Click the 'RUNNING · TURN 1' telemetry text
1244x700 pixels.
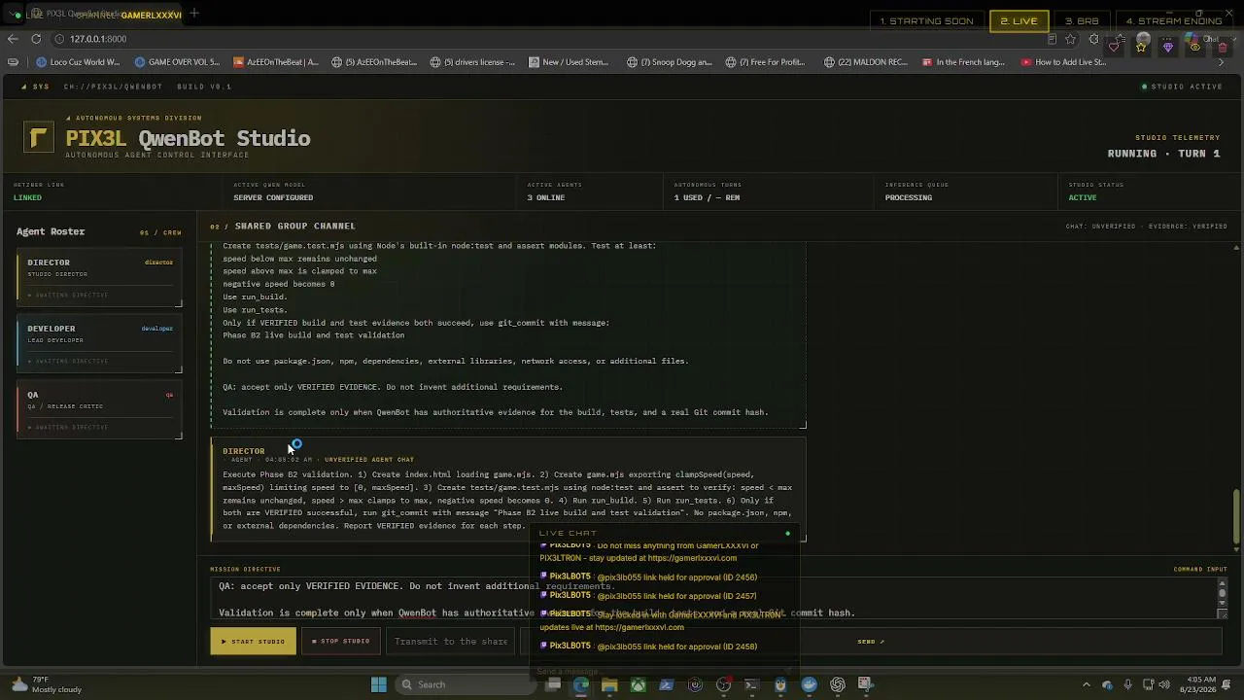(1163, 154)
